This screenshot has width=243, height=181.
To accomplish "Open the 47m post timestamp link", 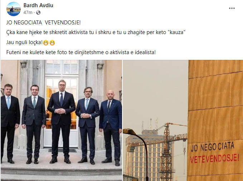I will coord(28,13).
